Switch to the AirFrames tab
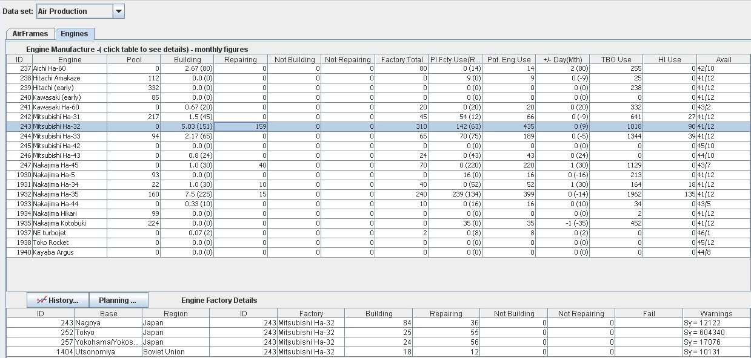Viewport: 751px width, 358px height. click(30, 34)
